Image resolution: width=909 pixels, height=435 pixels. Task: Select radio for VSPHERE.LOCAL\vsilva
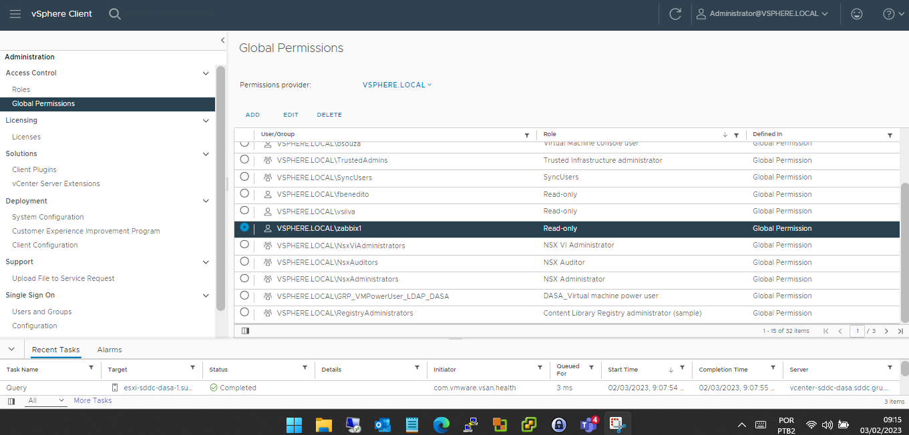point(244,210)
